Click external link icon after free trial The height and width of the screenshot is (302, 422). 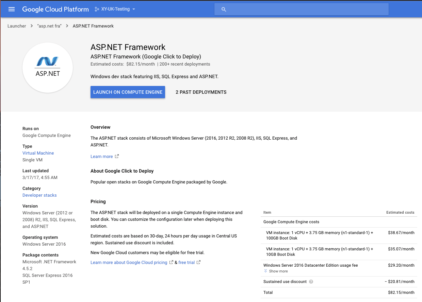[x=198, y=262]
